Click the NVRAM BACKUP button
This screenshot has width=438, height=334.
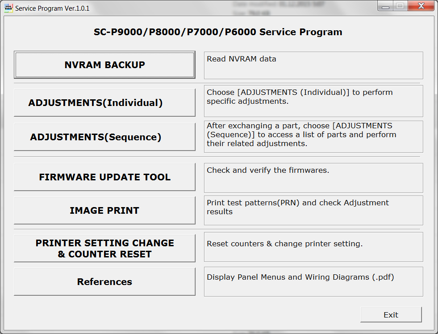click(x=104, y=65)
